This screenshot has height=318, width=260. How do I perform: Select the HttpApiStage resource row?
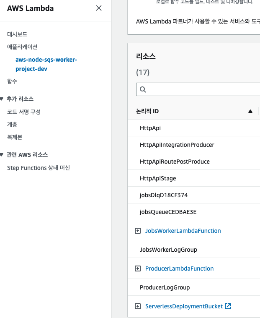point(194,178)
